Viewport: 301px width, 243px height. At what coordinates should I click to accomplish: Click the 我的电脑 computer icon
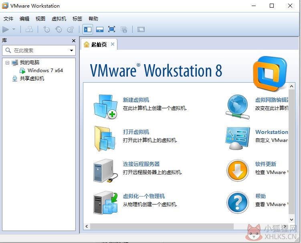click(15, 63)
